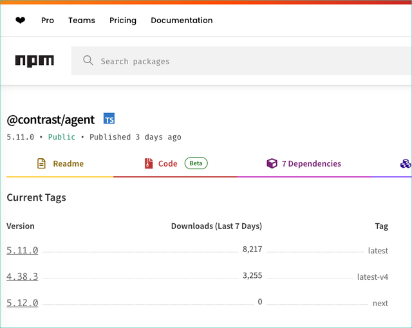Click the green Beta badge
The image size is (412, 328).
(196, 163)
